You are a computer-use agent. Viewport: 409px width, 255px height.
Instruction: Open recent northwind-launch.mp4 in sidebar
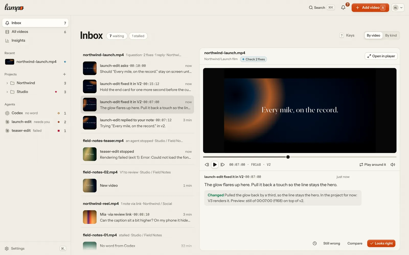pyautogui.click(x=35, y=62)
